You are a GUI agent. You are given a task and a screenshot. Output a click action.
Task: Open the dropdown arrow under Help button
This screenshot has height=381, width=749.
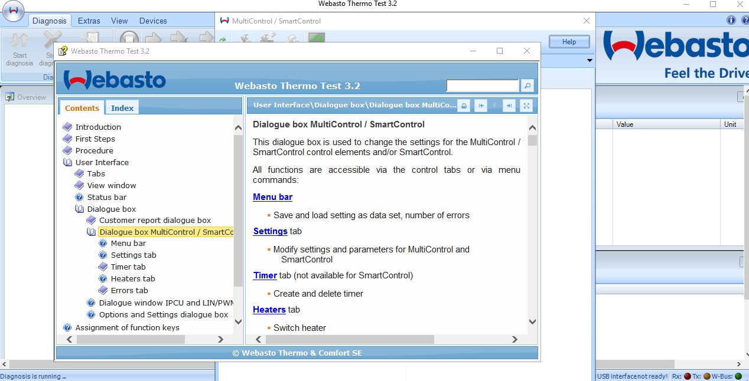590,61
